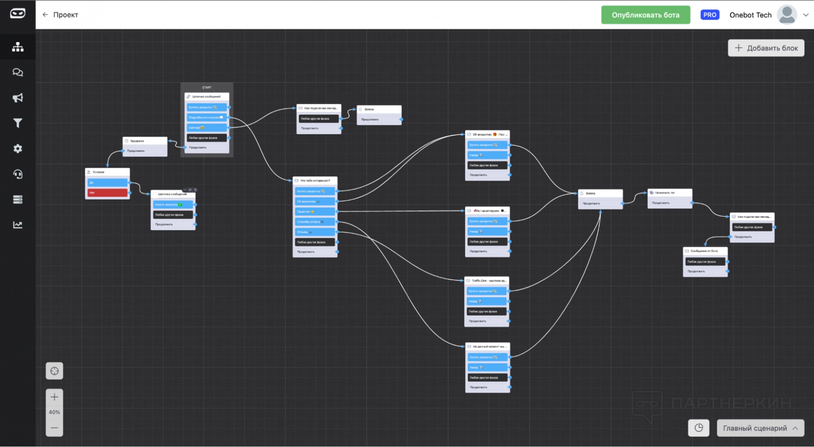Open the Onebot Tech account dropdown arrow

click(x=806, y=15)
